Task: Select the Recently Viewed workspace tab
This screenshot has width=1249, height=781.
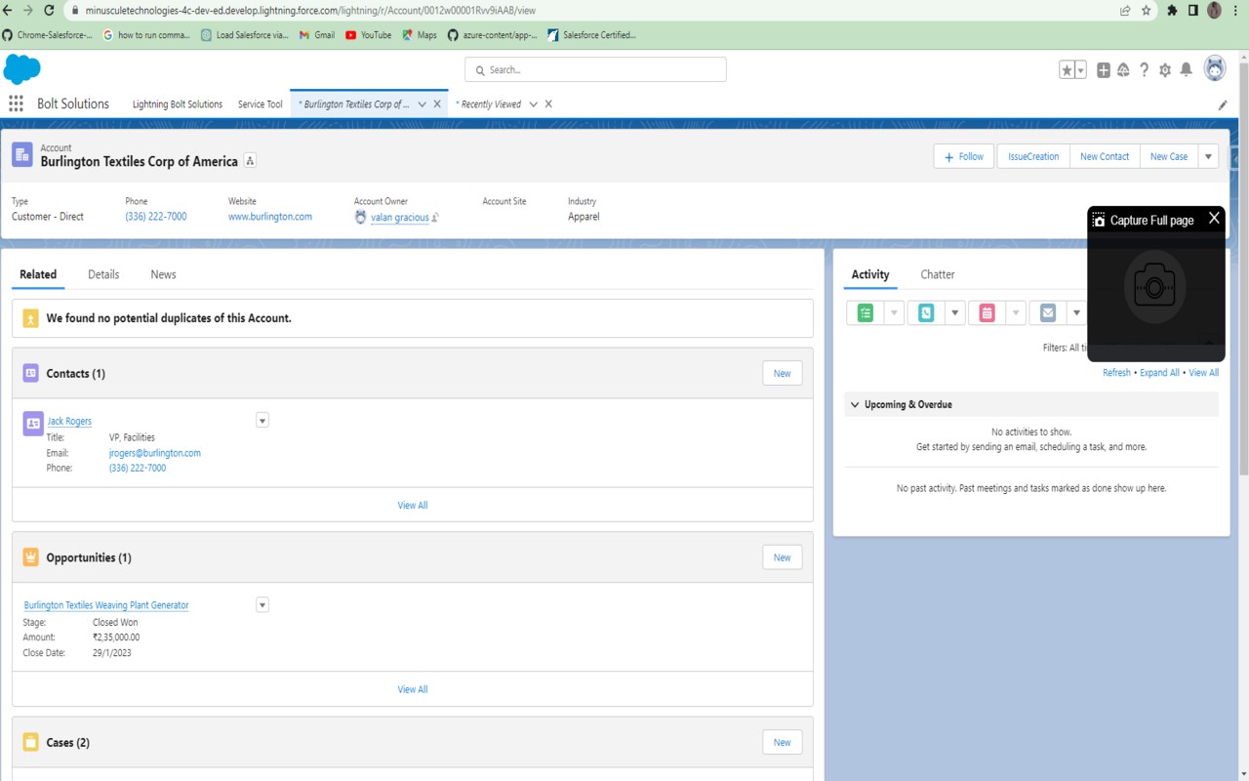Action: point(490,104)
